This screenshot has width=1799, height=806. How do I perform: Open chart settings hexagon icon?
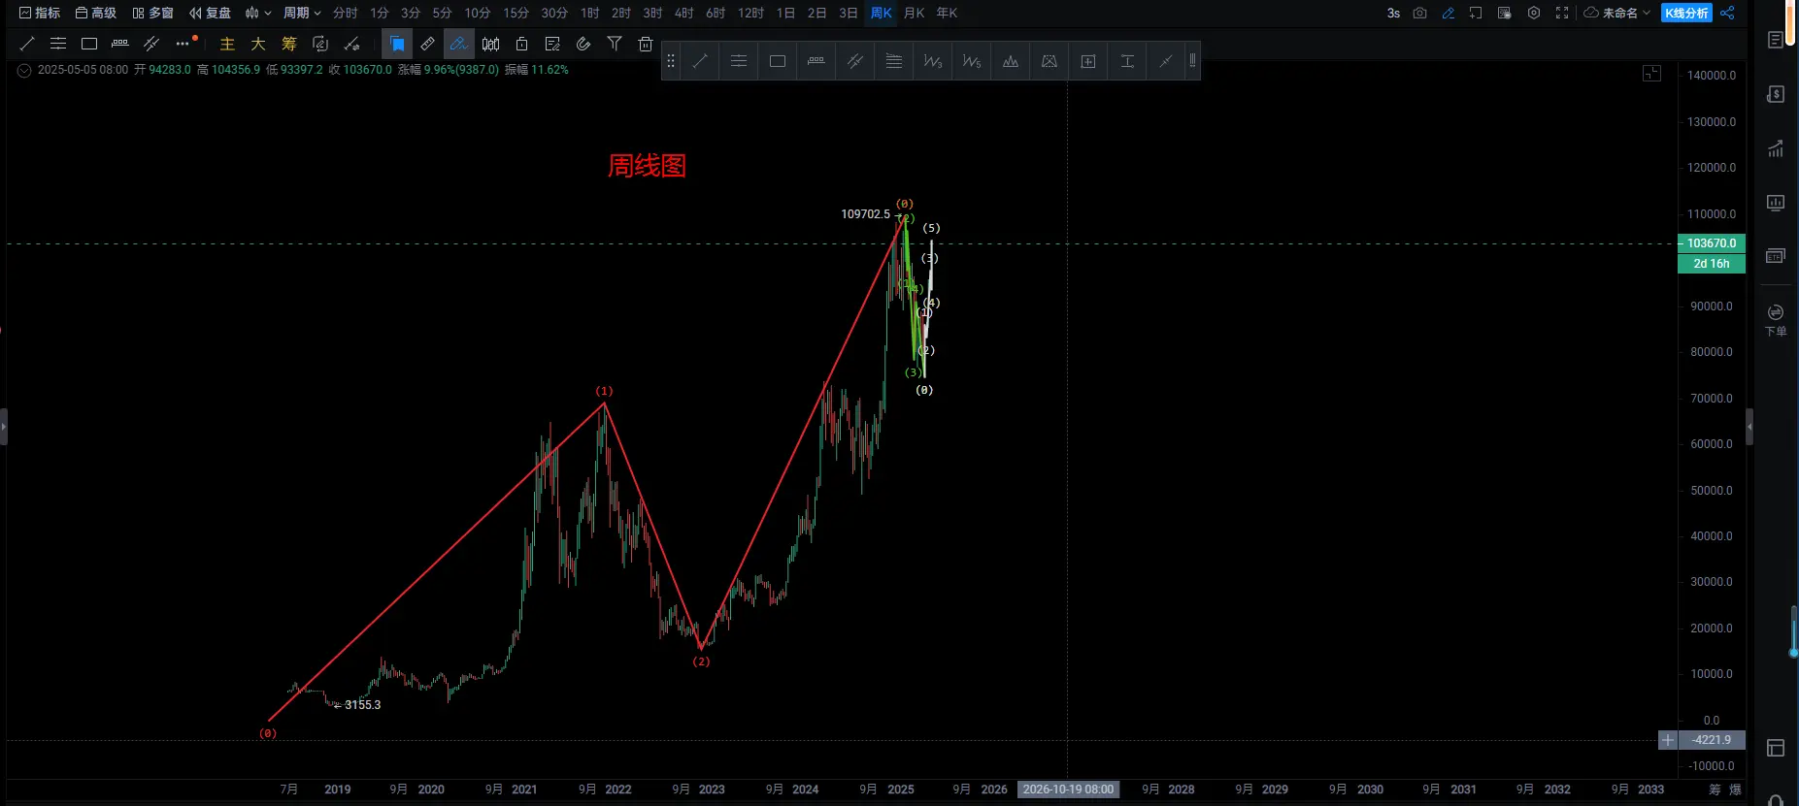click(x=1534, y=13)
